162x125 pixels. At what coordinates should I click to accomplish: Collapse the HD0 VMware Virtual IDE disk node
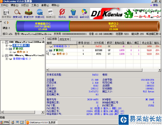[3, 42]
